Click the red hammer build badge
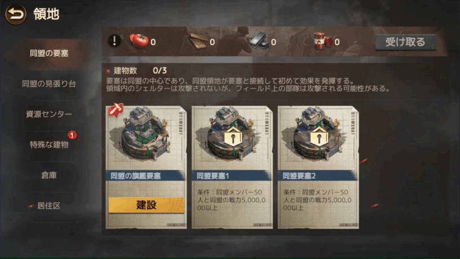460x259 pixels. tap(116, 110)
